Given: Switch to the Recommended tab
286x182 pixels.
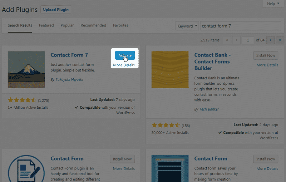Looking at the screenshot, I should point(93,25).
